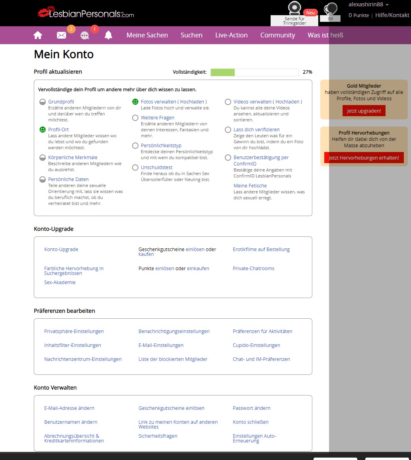The height and width of the screenshot is (460, 411).
Task: Open the Sex-Akademie link
Action: [x=60, y=282]
